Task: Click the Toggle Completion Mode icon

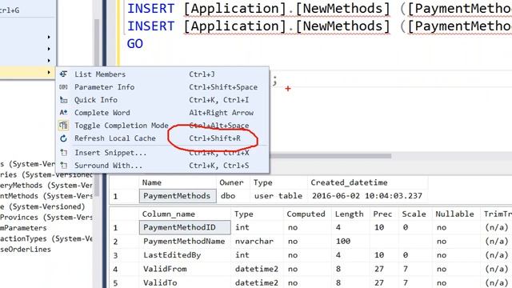Action: pyautogui.click(x=63, y=126)
